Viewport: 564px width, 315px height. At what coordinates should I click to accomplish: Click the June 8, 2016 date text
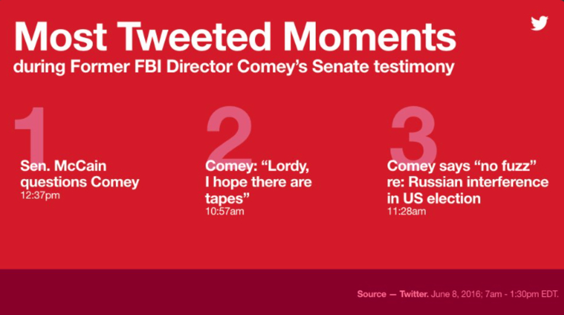pos(456,294)
